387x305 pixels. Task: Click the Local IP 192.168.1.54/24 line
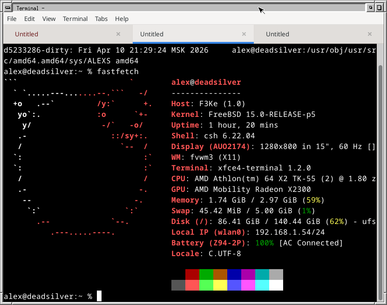[x=248, y=232]
